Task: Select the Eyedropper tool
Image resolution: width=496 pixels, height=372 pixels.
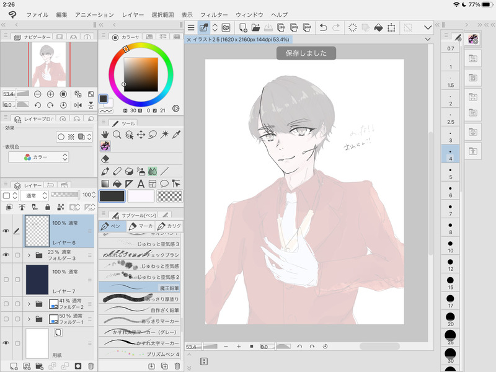Action: tap(176, 135)
